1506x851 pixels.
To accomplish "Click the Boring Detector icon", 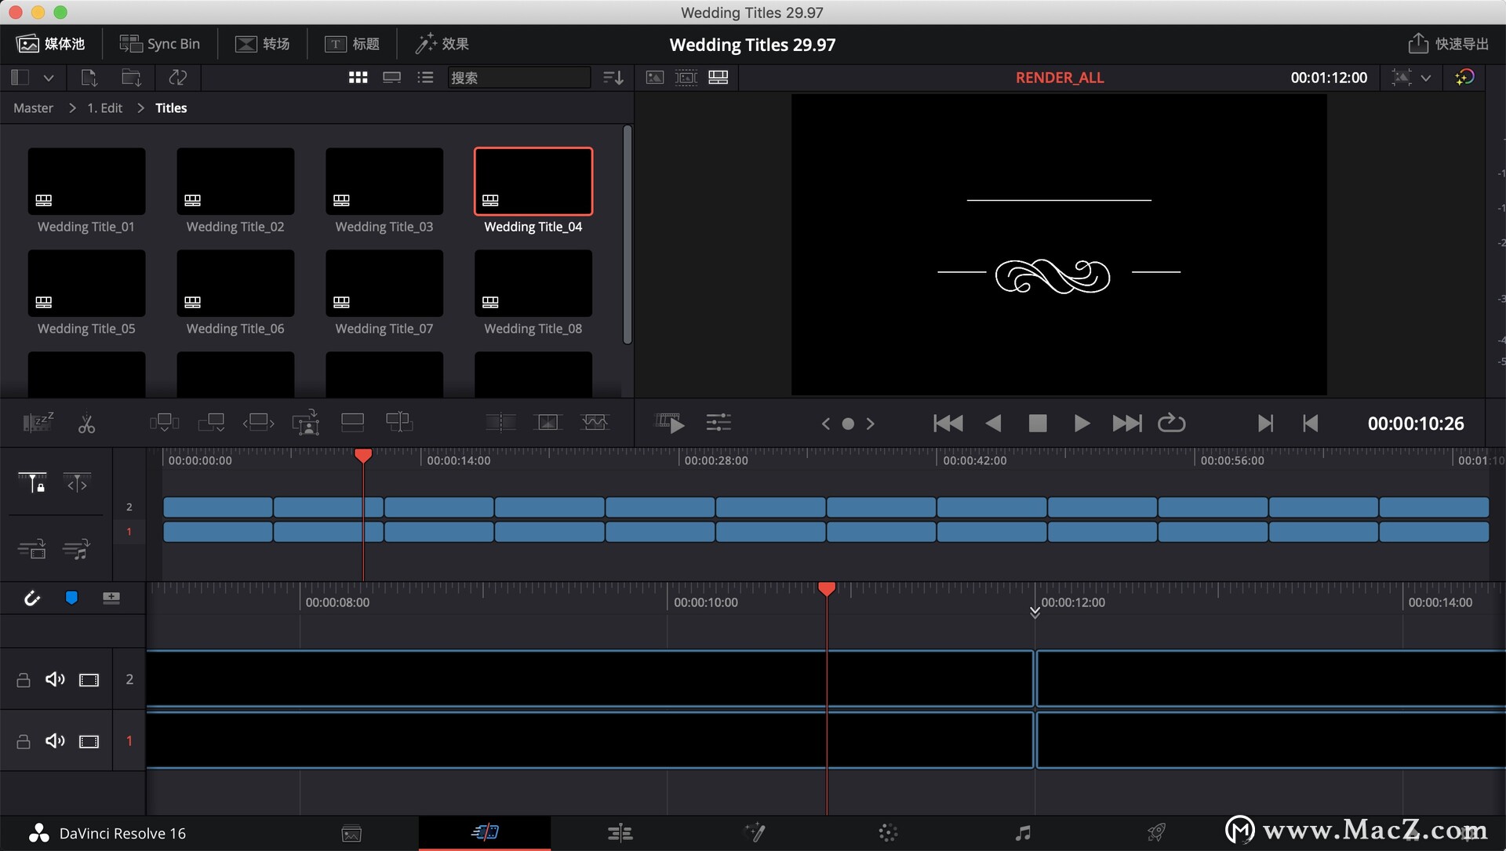I will 37,424.
